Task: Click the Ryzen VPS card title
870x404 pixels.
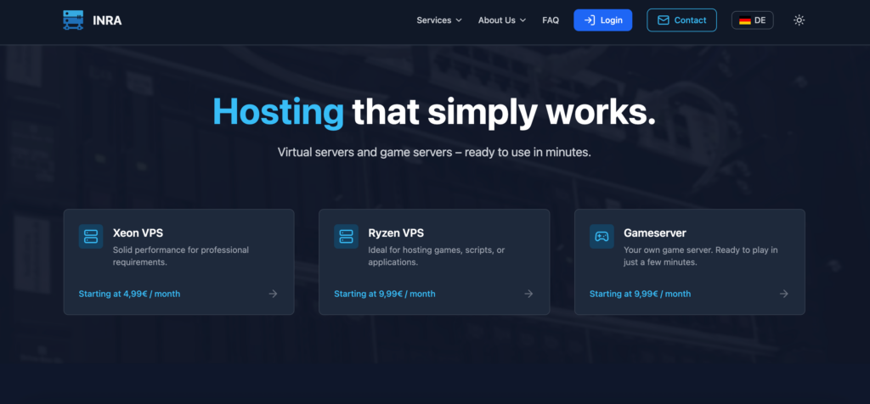Action: (396, 233)
